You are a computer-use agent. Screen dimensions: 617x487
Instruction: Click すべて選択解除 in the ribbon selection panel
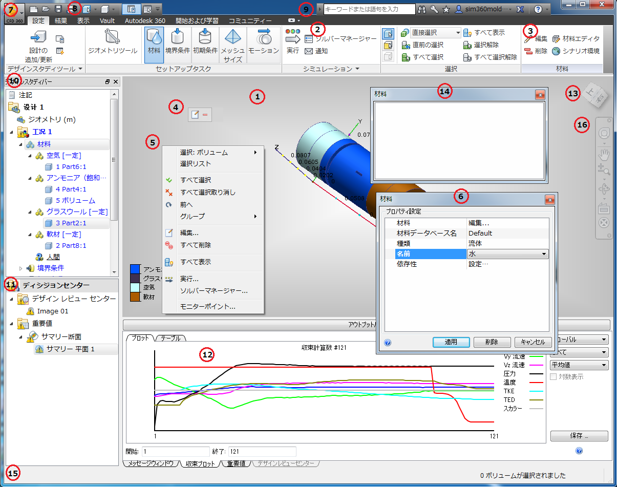[x=491, y=57]
